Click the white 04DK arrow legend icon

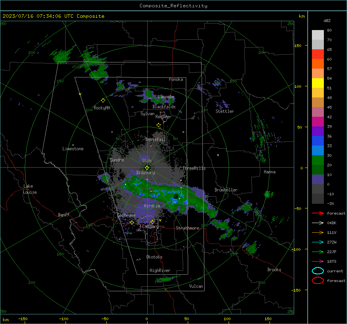pos(318,223)
